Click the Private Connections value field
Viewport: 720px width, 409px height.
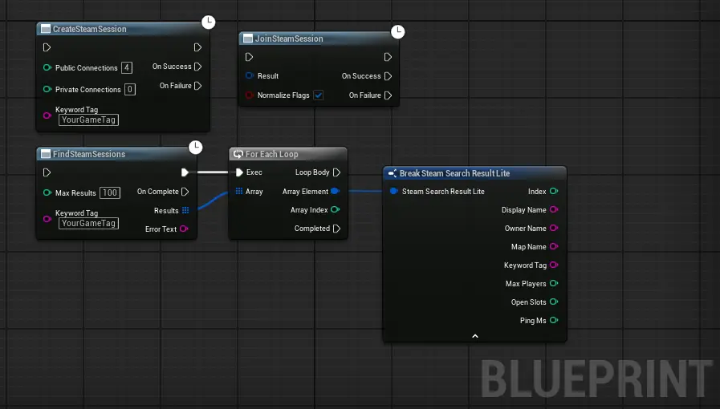130,90
